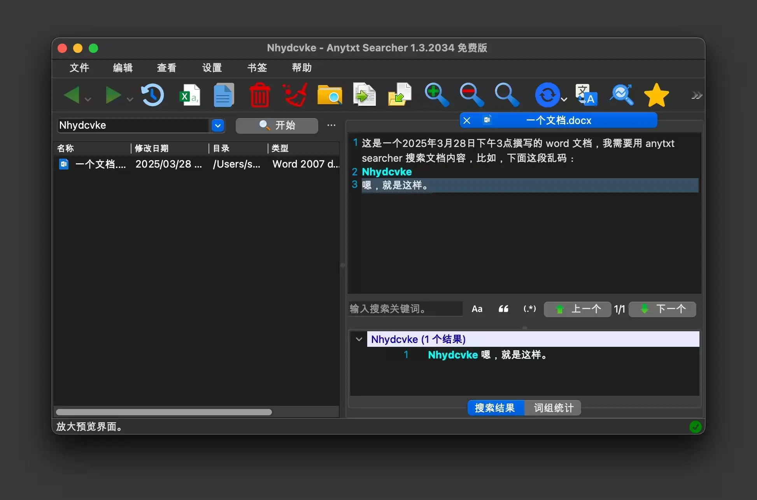This screenshot has width=757, height=500.
Task: Open the forward arrow history dropdown
Action: pyautogui.click(x=130, y=100)
